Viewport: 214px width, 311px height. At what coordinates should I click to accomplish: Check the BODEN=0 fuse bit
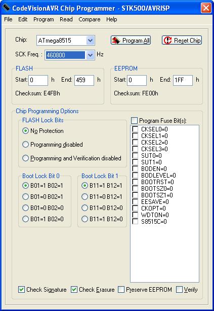135,168
